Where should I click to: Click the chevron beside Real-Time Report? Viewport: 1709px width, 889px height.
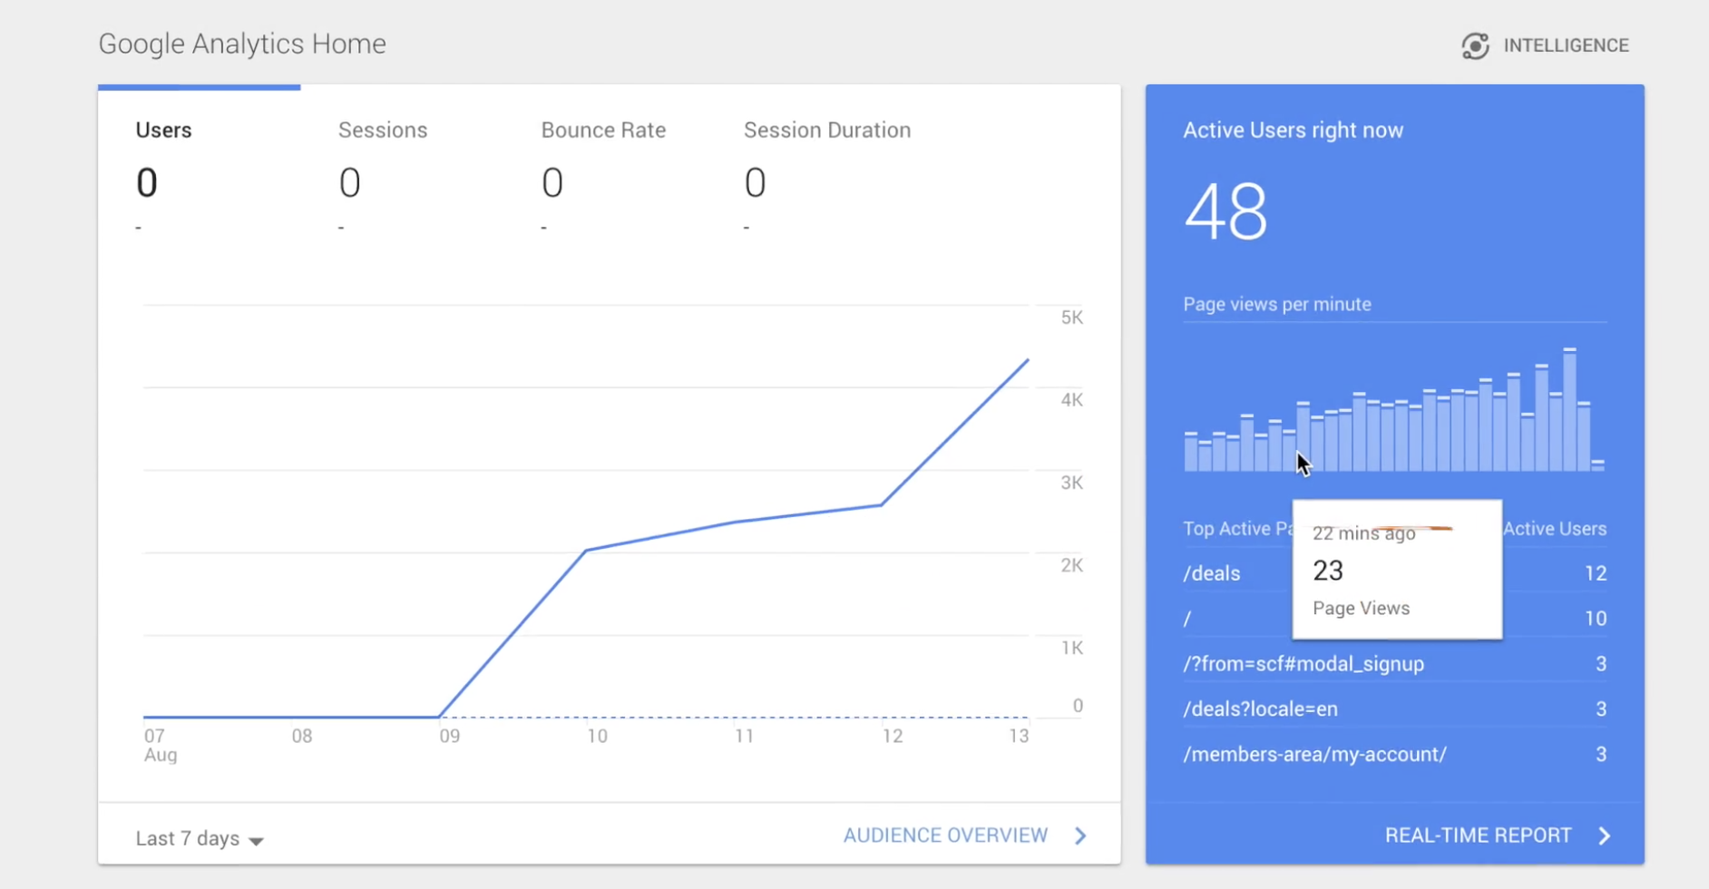click(x=1604, y=835)
